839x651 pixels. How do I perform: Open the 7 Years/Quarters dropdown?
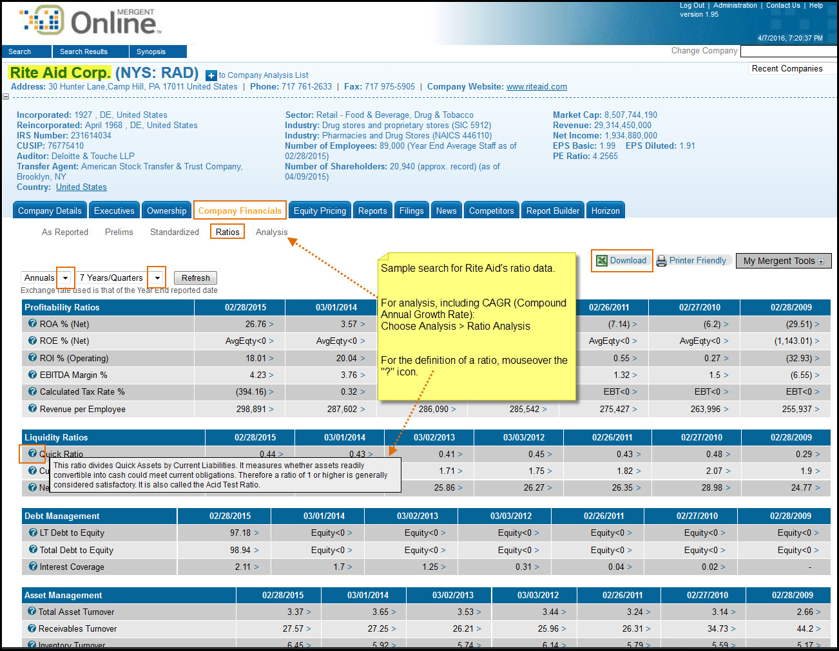click(x=156, y=278)
